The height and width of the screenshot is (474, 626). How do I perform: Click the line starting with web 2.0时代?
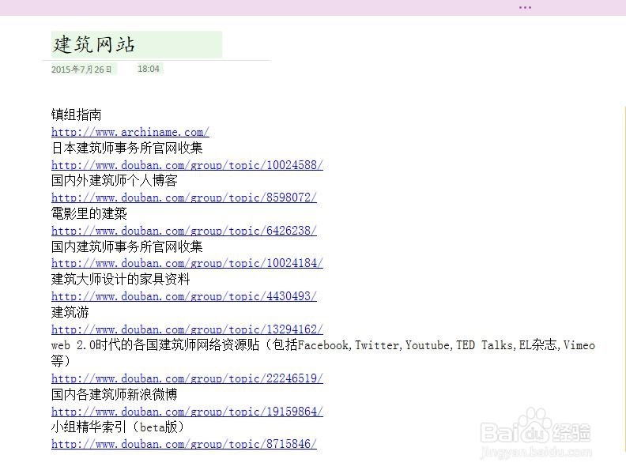coord(323,353)
